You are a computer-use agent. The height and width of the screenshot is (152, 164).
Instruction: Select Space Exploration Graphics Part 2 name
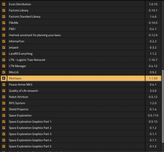click(x=30, y=128)
